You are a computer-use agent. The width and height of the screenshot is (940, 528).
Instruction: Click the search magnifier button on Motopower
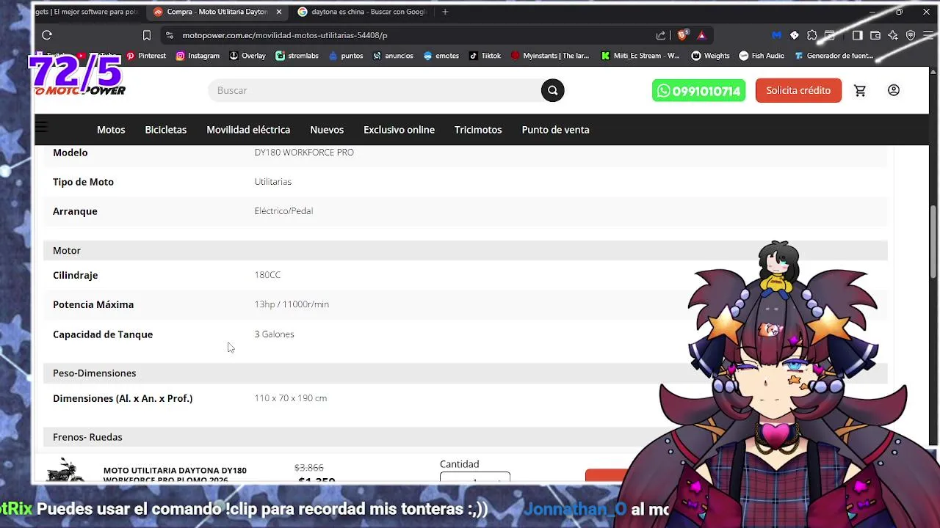click(553, 90)
